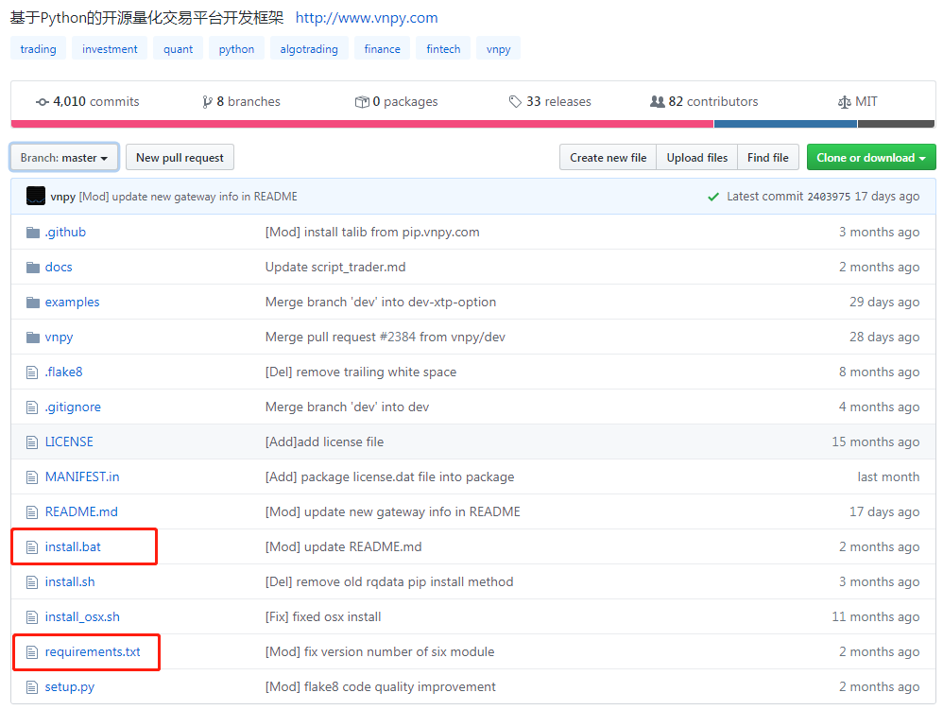Select the fintech topic tag
Screen dimensions: 943x710
[x=443, y=49]
